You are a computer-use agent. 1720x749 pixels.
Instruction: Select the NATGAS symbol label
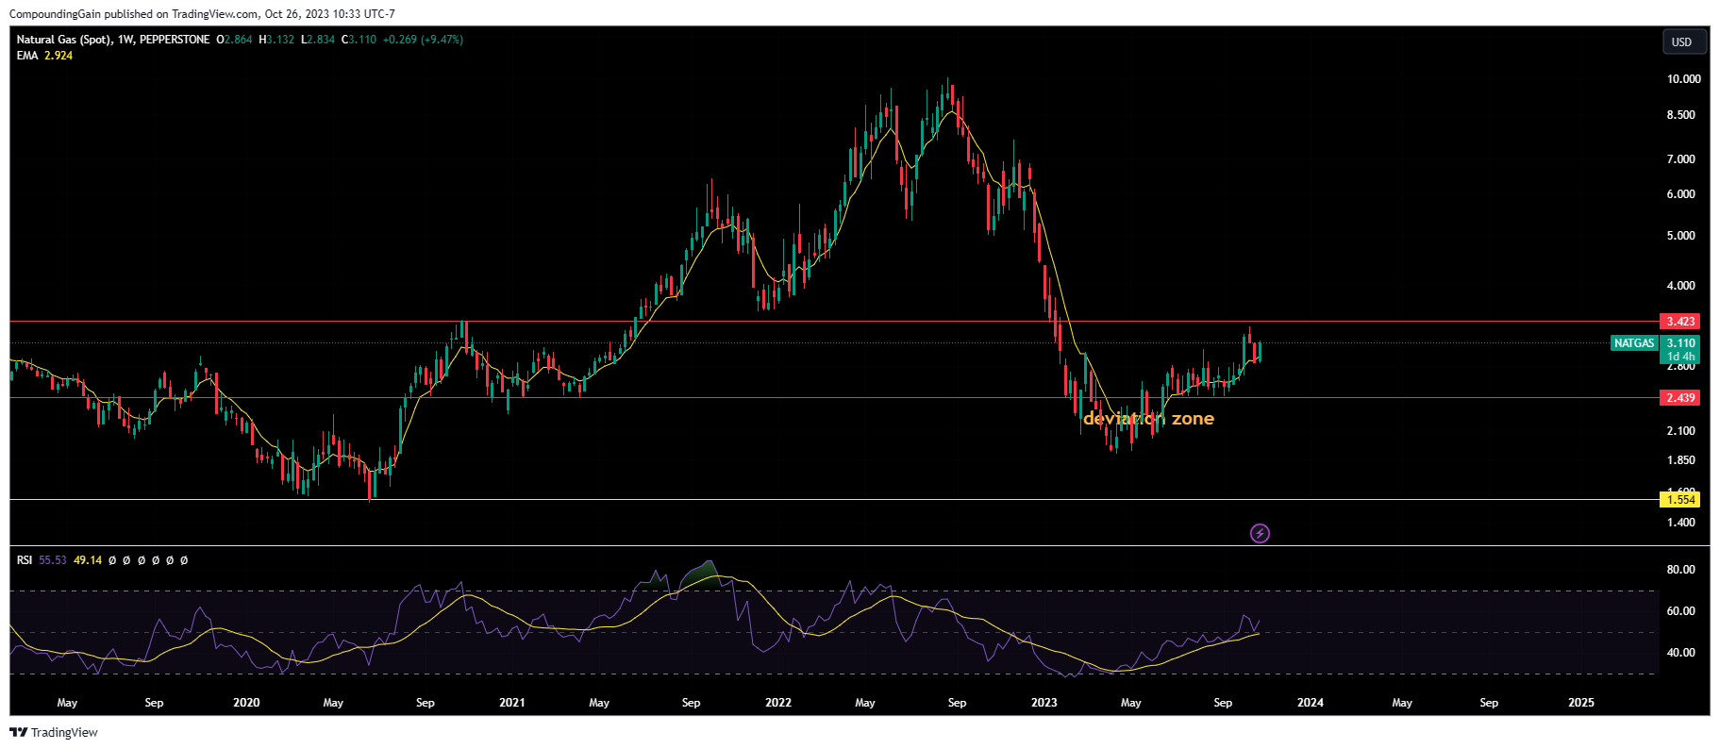pos(1634,343)
